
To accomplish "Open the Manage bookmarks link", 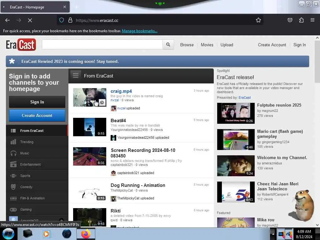I will 140,31.
